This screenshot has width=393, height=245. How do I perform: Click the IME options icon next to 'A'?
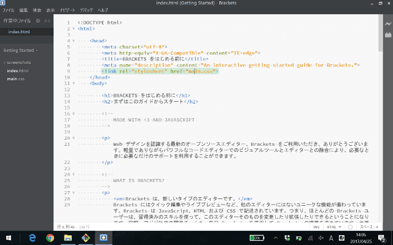coord(341,238)
